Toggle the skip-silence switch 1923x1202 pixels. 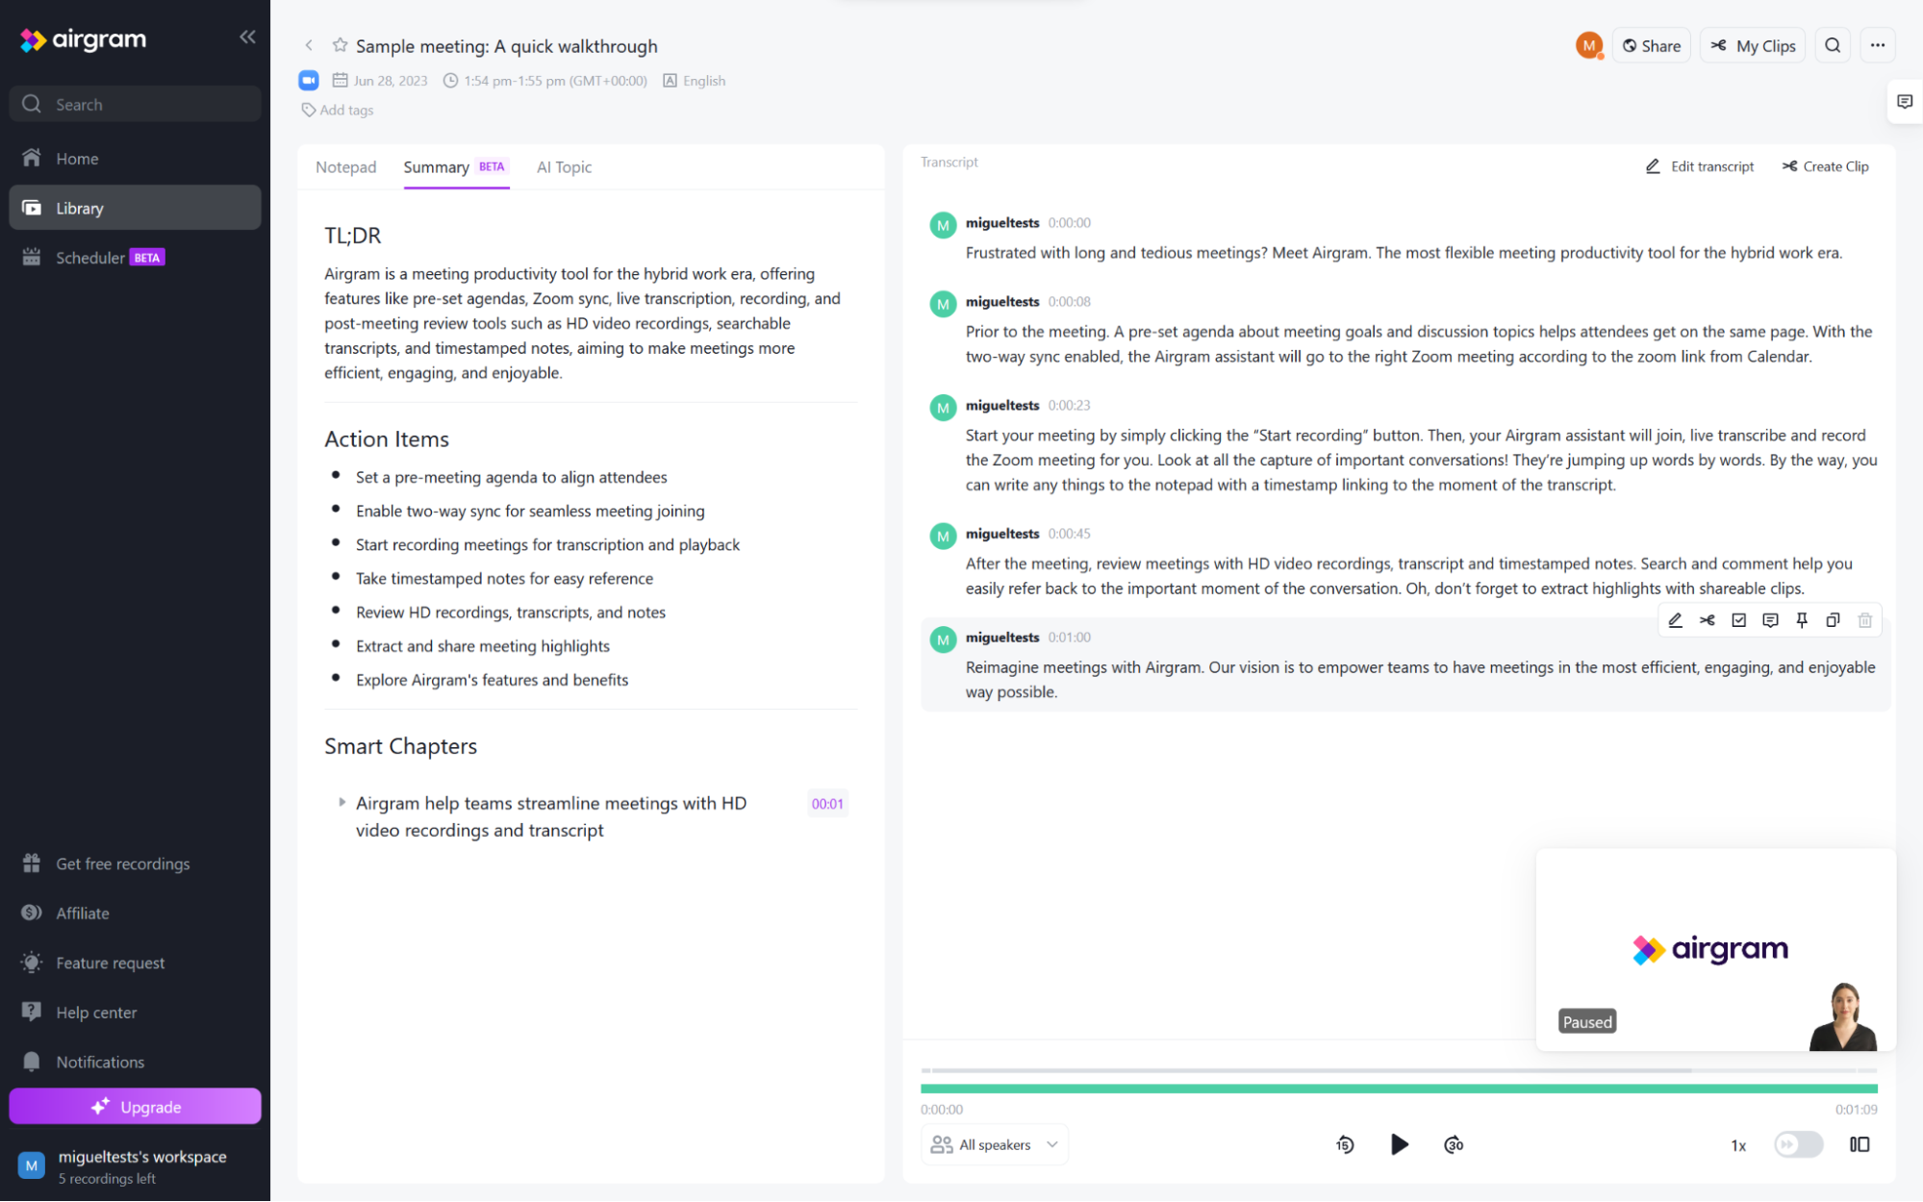[x=1798, y=1144]
